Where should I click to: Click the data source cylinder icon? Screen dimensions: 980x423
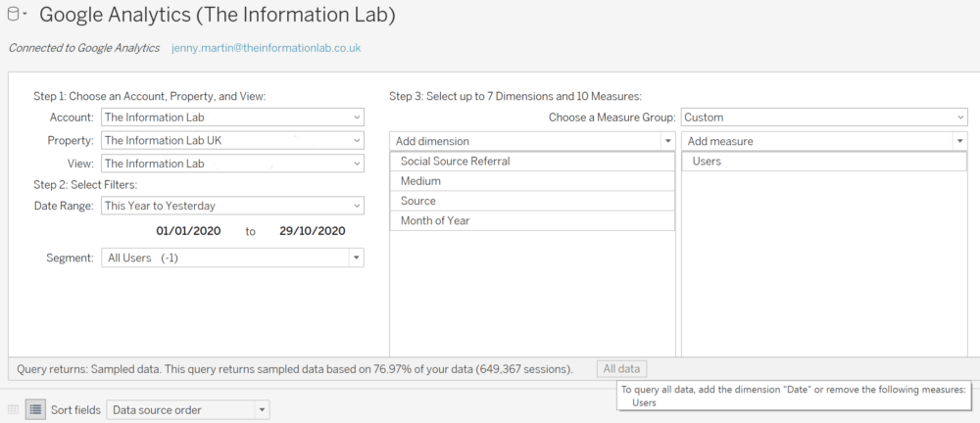pyautogui.click(x=13, y=15)
